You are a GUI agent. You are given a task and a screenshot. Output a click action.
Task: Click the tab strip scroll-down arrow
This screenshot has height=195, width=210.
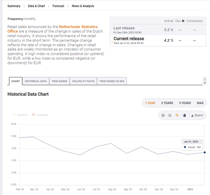tap(205, 83)
